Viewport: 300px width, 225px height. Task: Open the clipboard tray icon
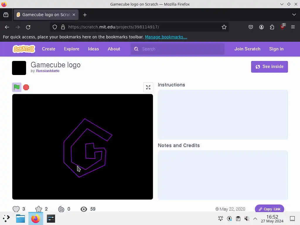coord(238,219)
